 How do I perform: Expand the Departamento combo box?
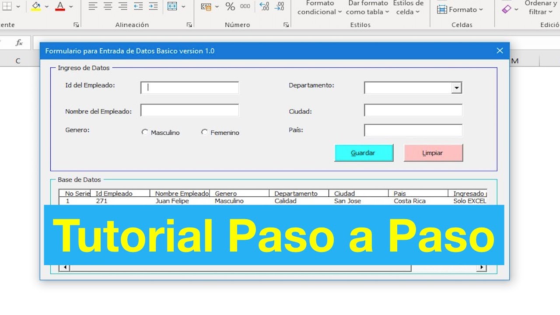(457, 88)
